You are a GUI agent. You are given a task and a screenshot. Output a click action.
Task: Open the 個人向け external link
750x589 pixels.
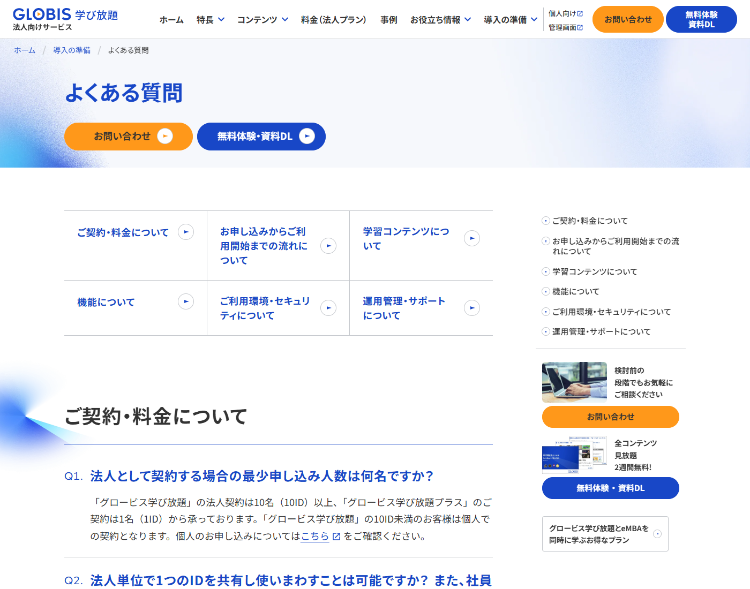coord(565,13)
